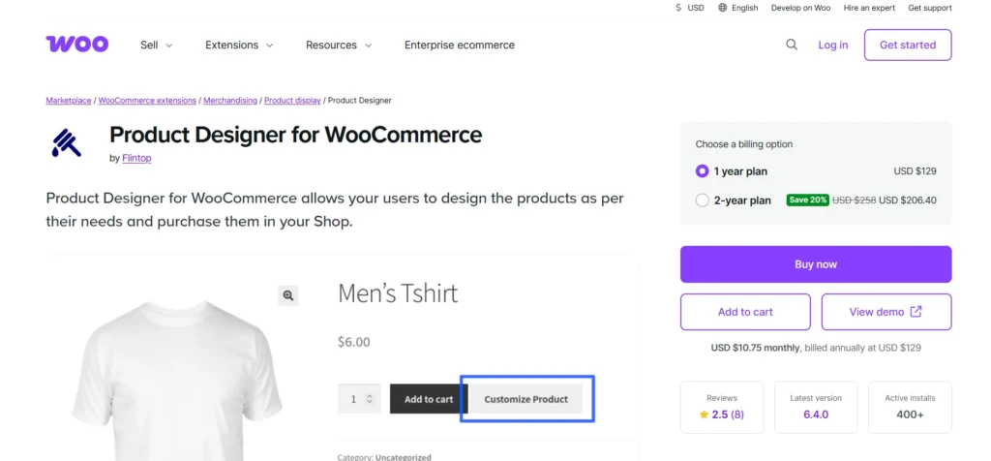Select the 1 year plan option
Screen dimensions: 991x461
pyautogui.click(x=703, y=171)
